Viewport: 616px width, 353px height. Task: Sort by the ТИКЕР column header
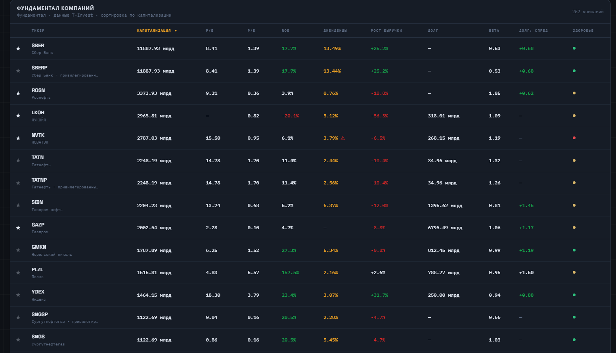point(38,31)
